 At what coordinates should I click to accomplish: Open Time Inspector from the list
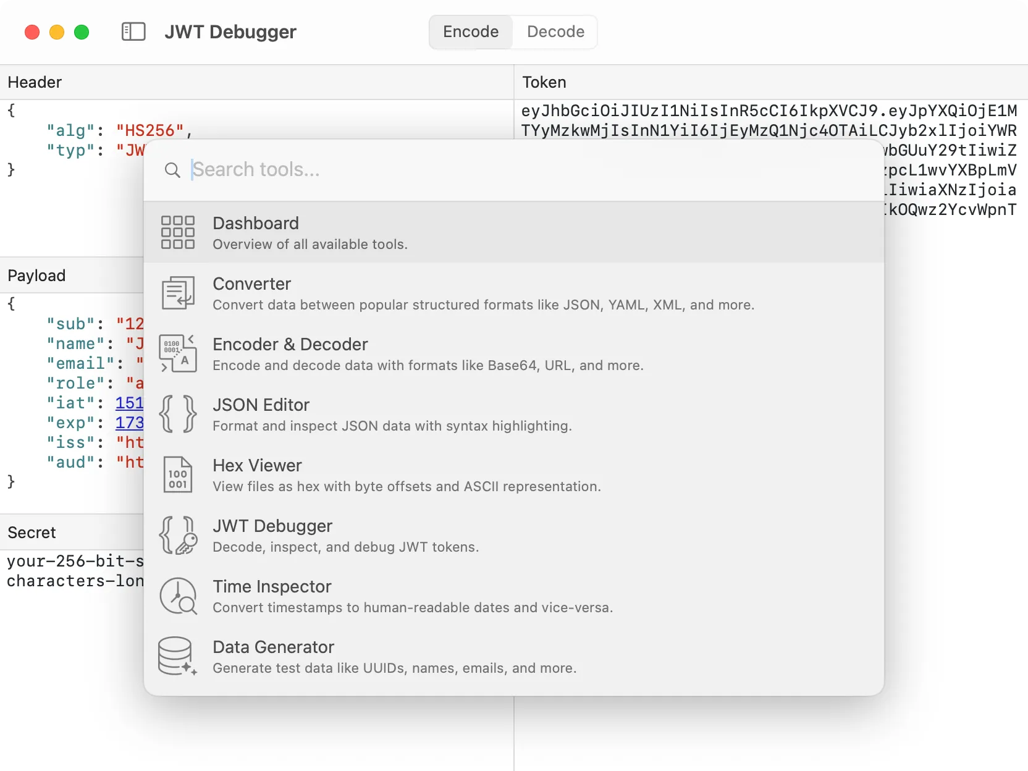272,586
